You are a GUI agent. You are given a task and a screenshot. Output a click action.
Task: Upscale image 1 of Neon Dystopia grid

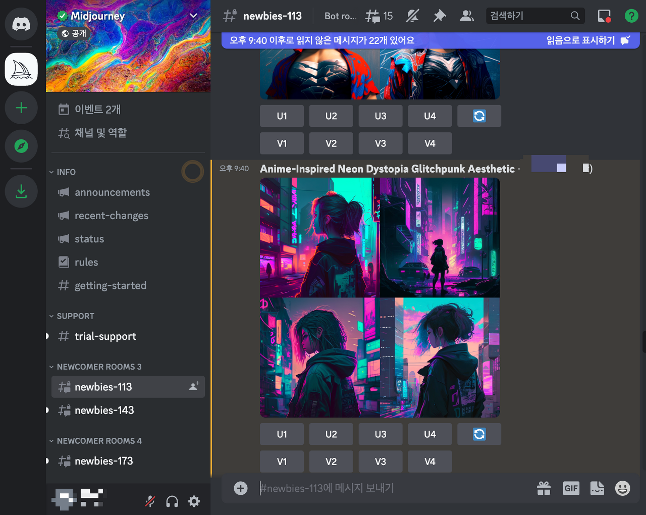[x=282, y=434]
